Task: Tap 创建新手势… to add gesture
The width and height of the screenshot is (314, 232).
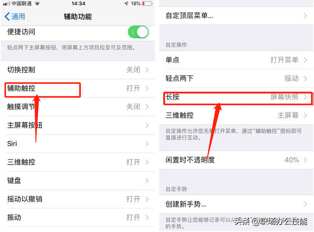Action: (x=236, y=204)
